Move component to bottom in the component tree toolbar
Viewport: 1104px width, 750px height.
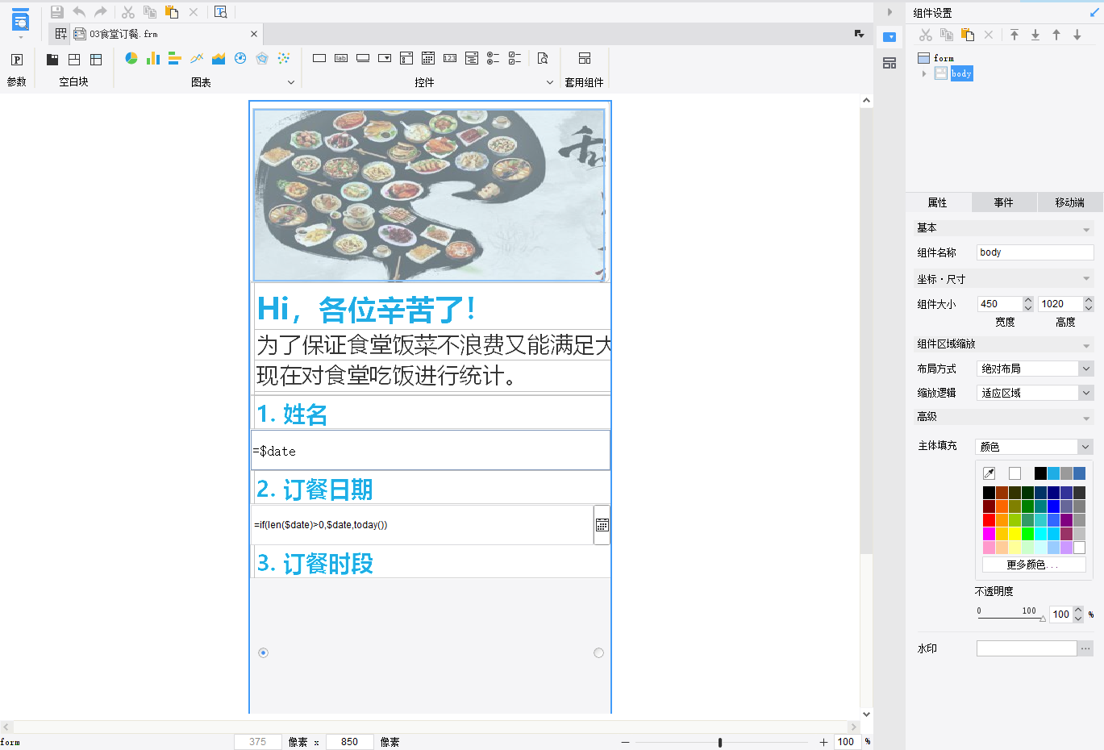click(1035, 35)
